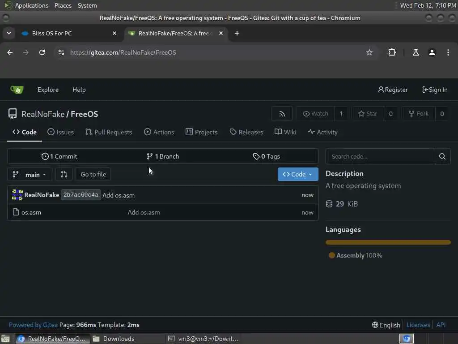The image size is (458, 344).
Task: Watch the FreeOS repository
Action: coord(315,114)
